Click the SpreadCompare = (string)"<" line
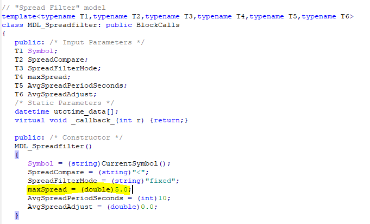The height and width of the screenshot is (224, 370). 88,172
